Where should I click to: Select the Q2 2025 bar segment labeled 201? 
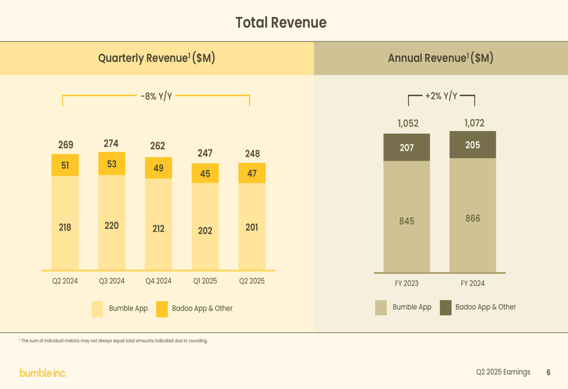tap(252, 227)
